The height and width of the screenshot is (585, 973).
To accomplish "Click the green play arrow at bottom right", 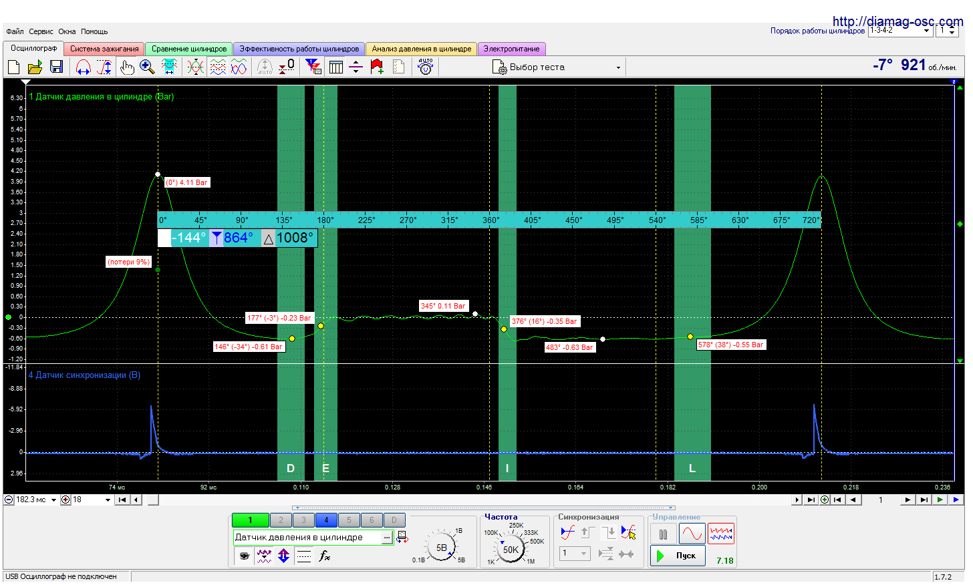I will click(x=940, y=500).
